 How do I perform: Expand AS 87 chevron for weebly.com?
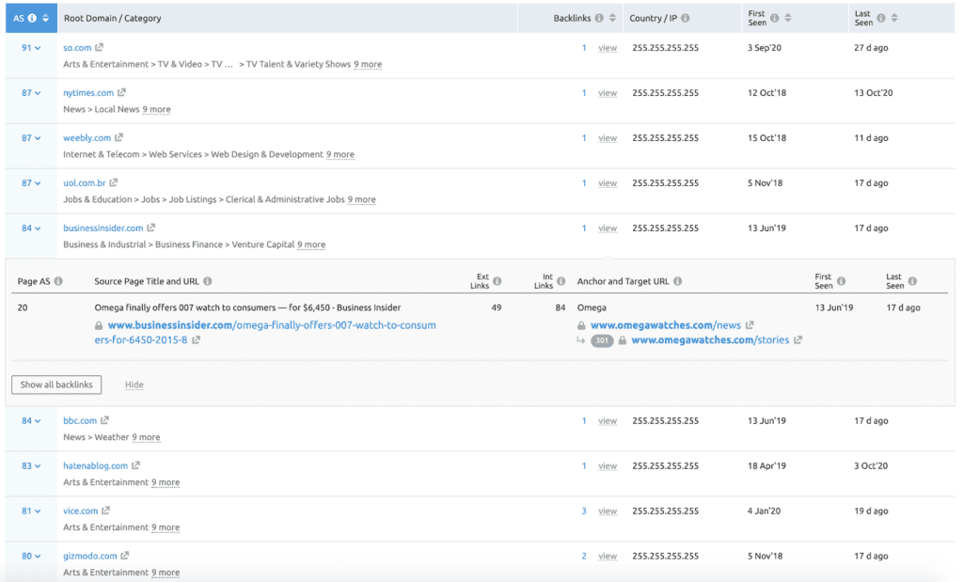click(x=38, y=138)
